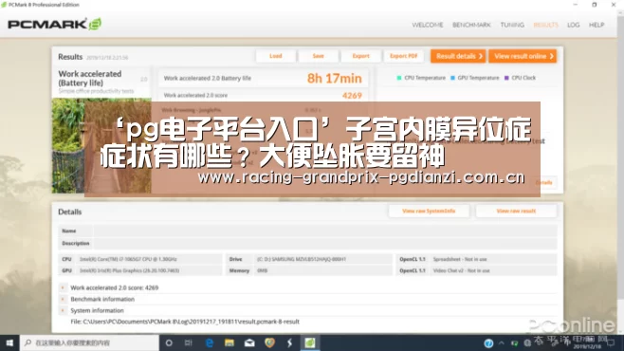
Task: Click the jungle bridge benchmark thumbnail
Action: click(101, 146)
